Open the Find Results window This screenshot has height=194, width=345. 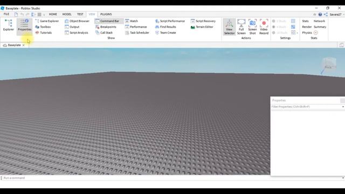(x=165, y=27)
